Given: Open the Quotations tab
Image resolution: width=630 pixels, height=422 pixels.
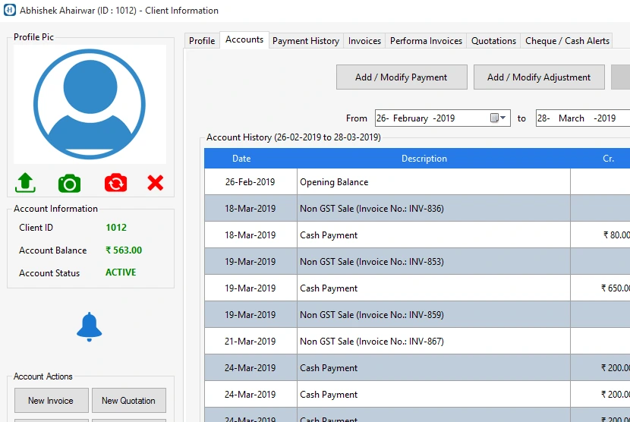Looking at the screenshot, I should (x=493, y=41).
